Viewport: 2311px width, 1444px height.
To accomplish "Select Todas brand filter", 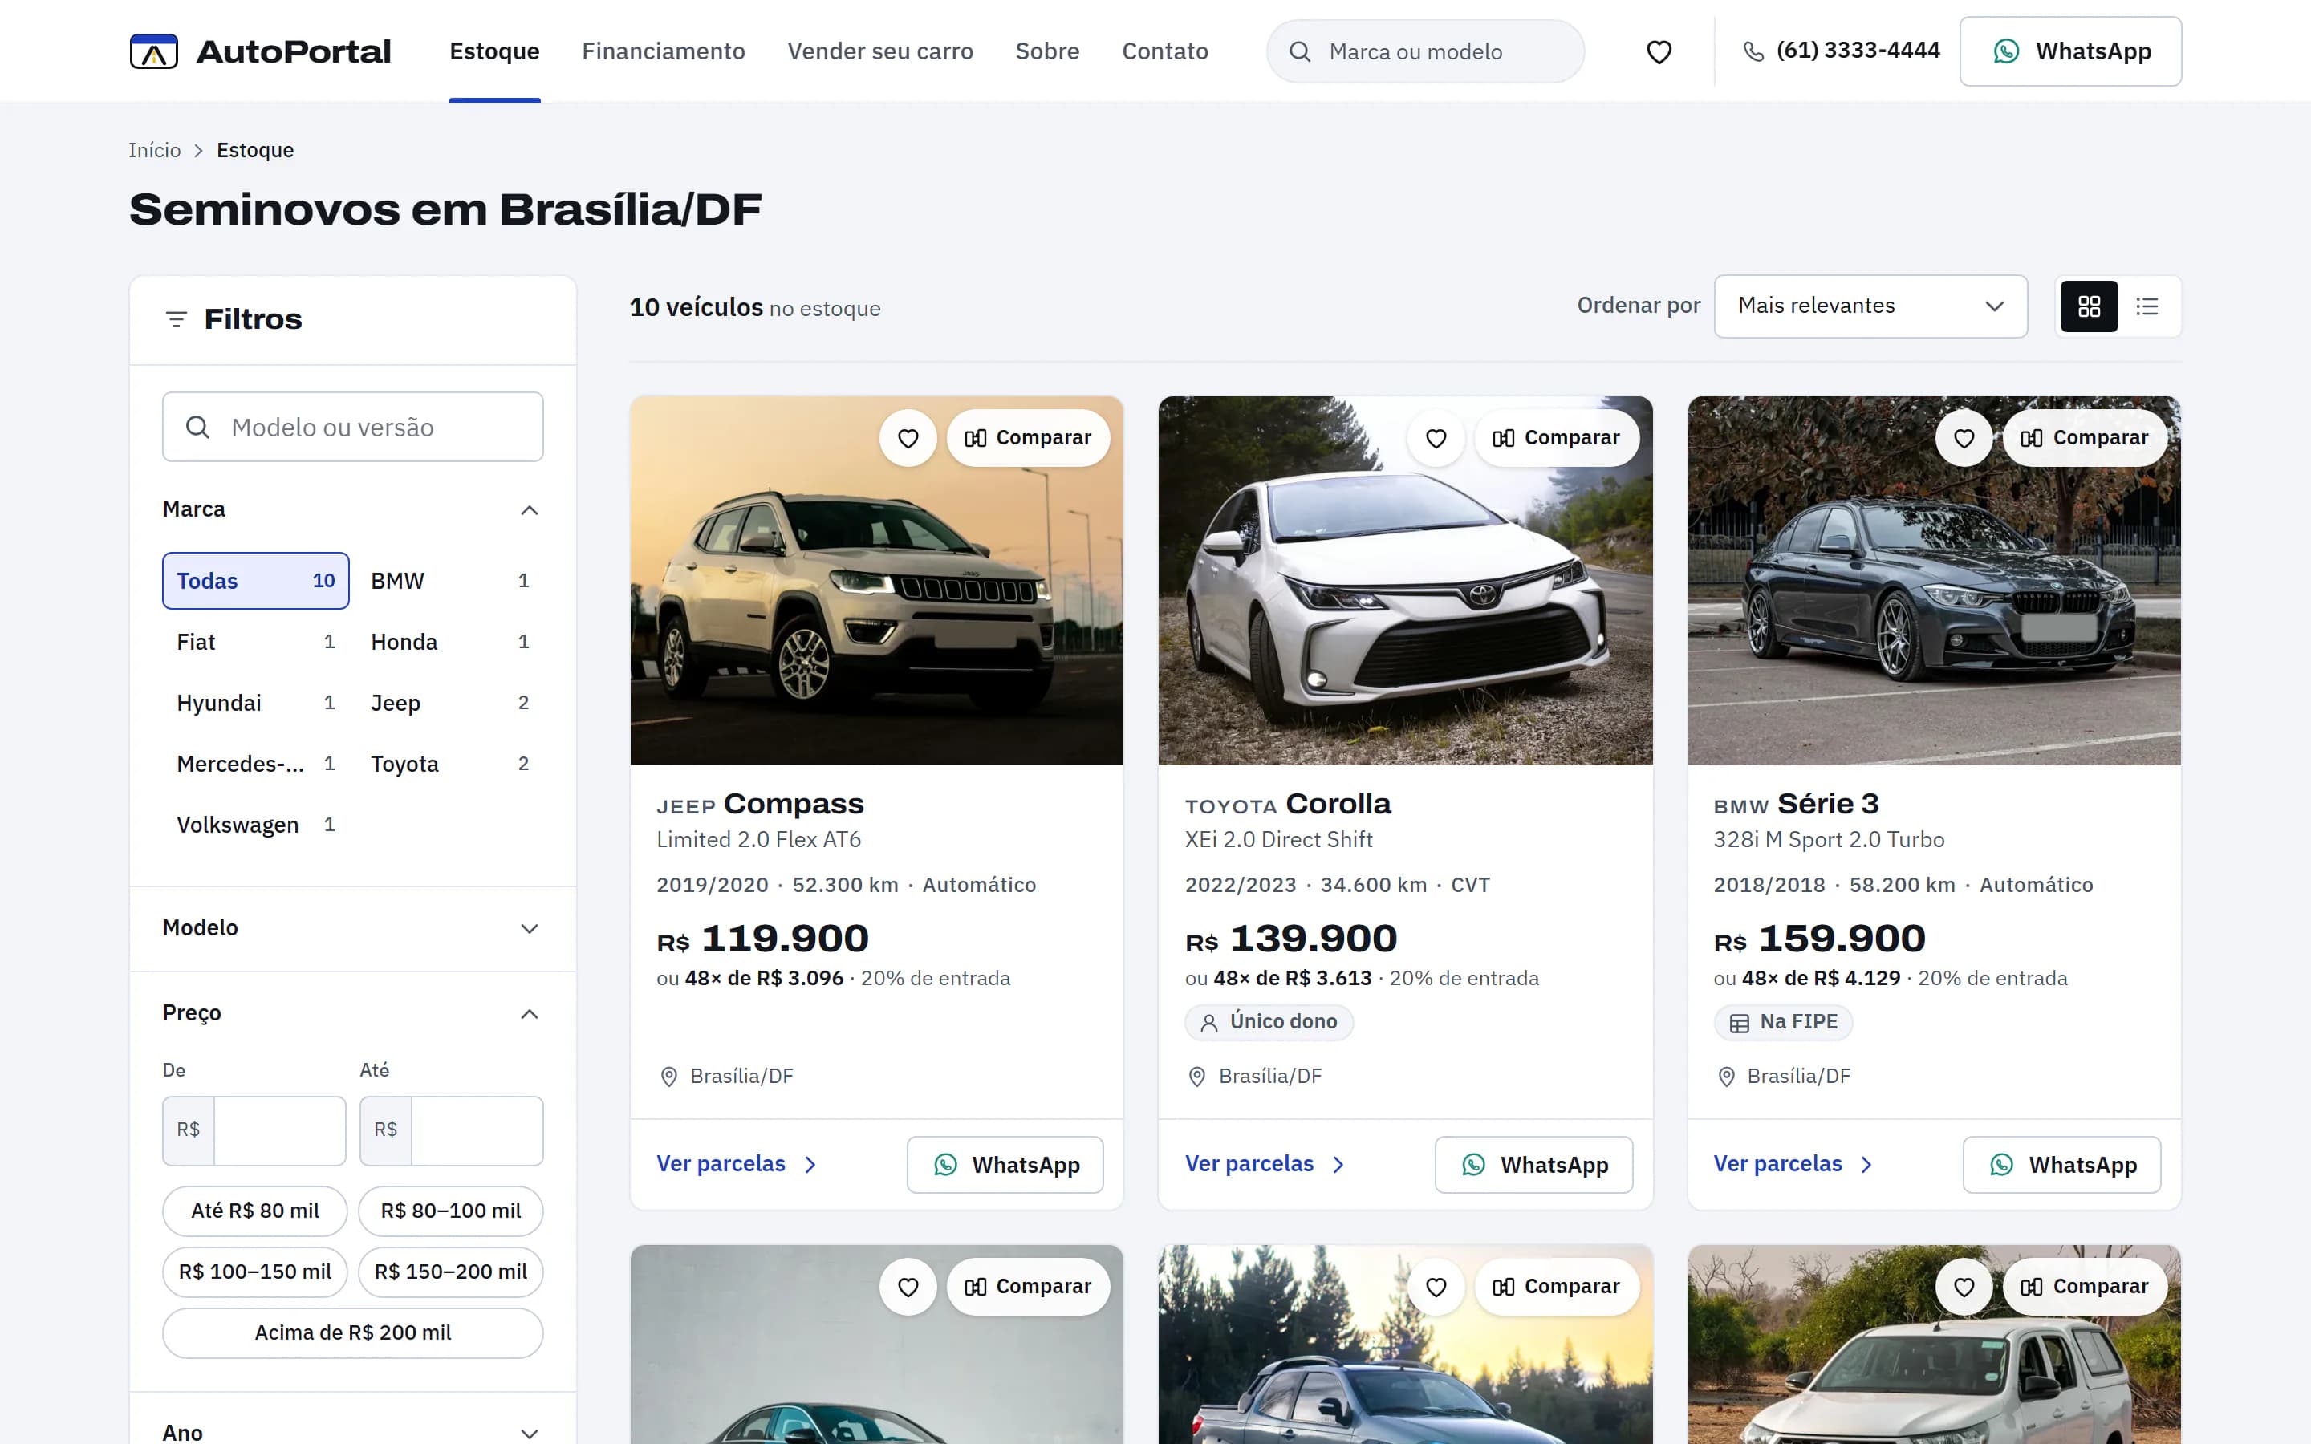I will pos(256,581).
